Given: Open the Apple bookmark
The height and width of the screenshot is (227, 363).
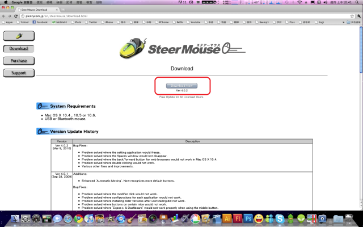Looking at the screenshot, I should (7, 22).
